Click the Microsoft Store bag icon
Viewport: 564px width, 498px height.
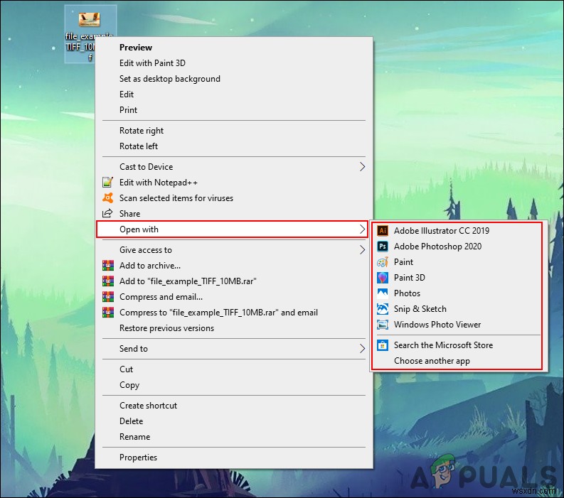pyautogui.click(x=383, y=345)
